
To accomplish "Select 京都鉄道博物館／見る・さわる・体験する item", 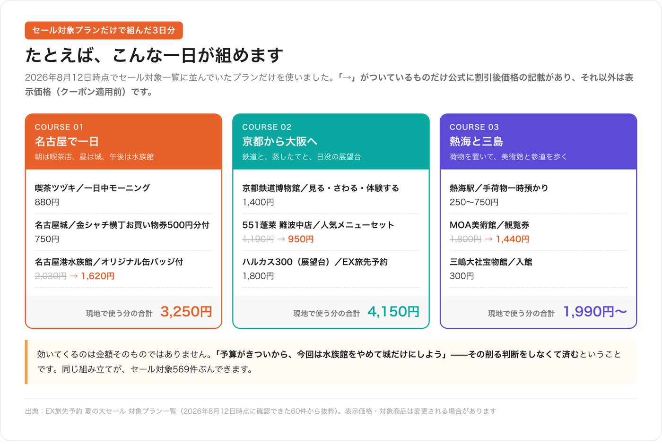I will click(321, 188).
